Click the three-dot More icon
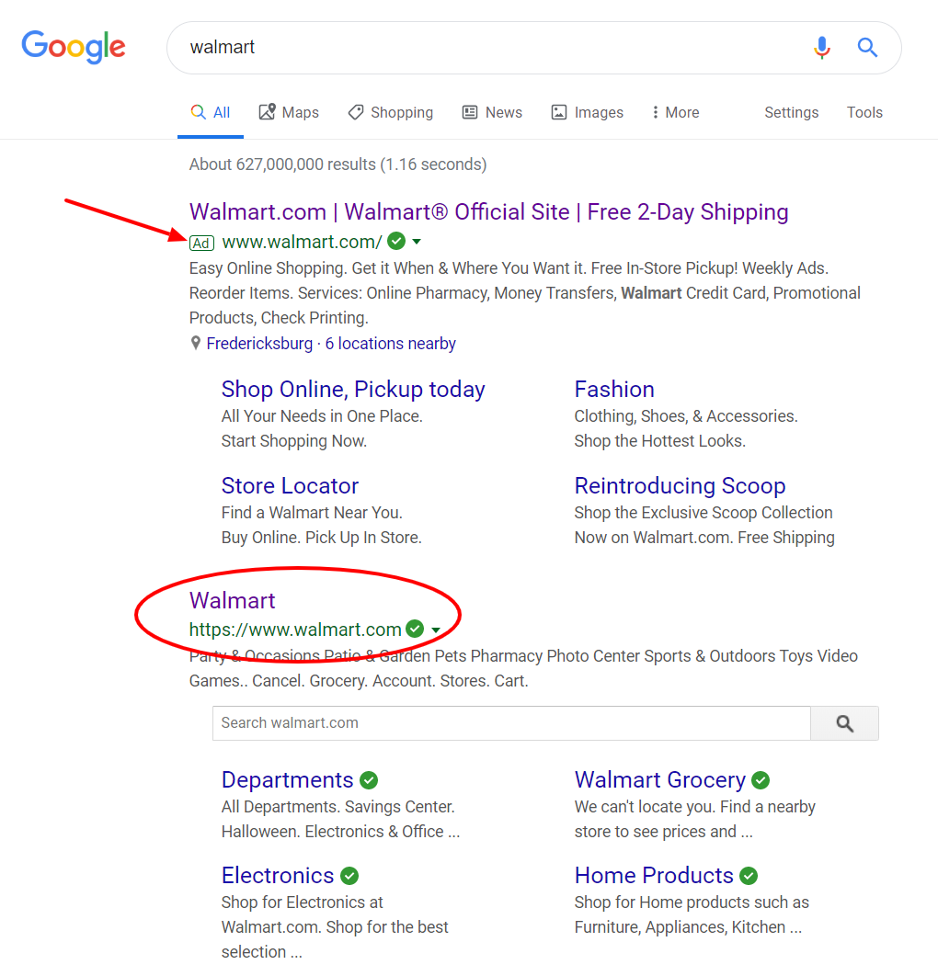The height and width of the screenshot is (976, 938). tap(655, 112)
